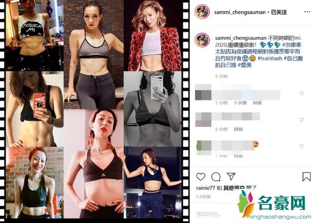The image size is (315, 223).
Task: Like the third comment's heart
Action: [301, 146]
